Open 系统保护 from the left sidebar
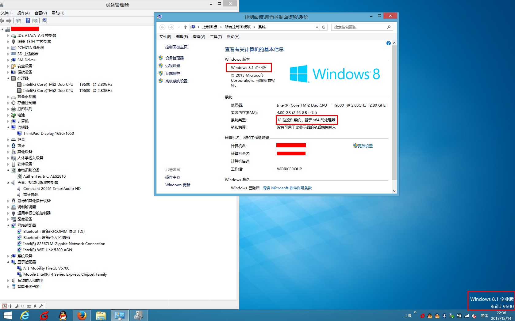This screenshot has width=515, height=321. point(173,73)
